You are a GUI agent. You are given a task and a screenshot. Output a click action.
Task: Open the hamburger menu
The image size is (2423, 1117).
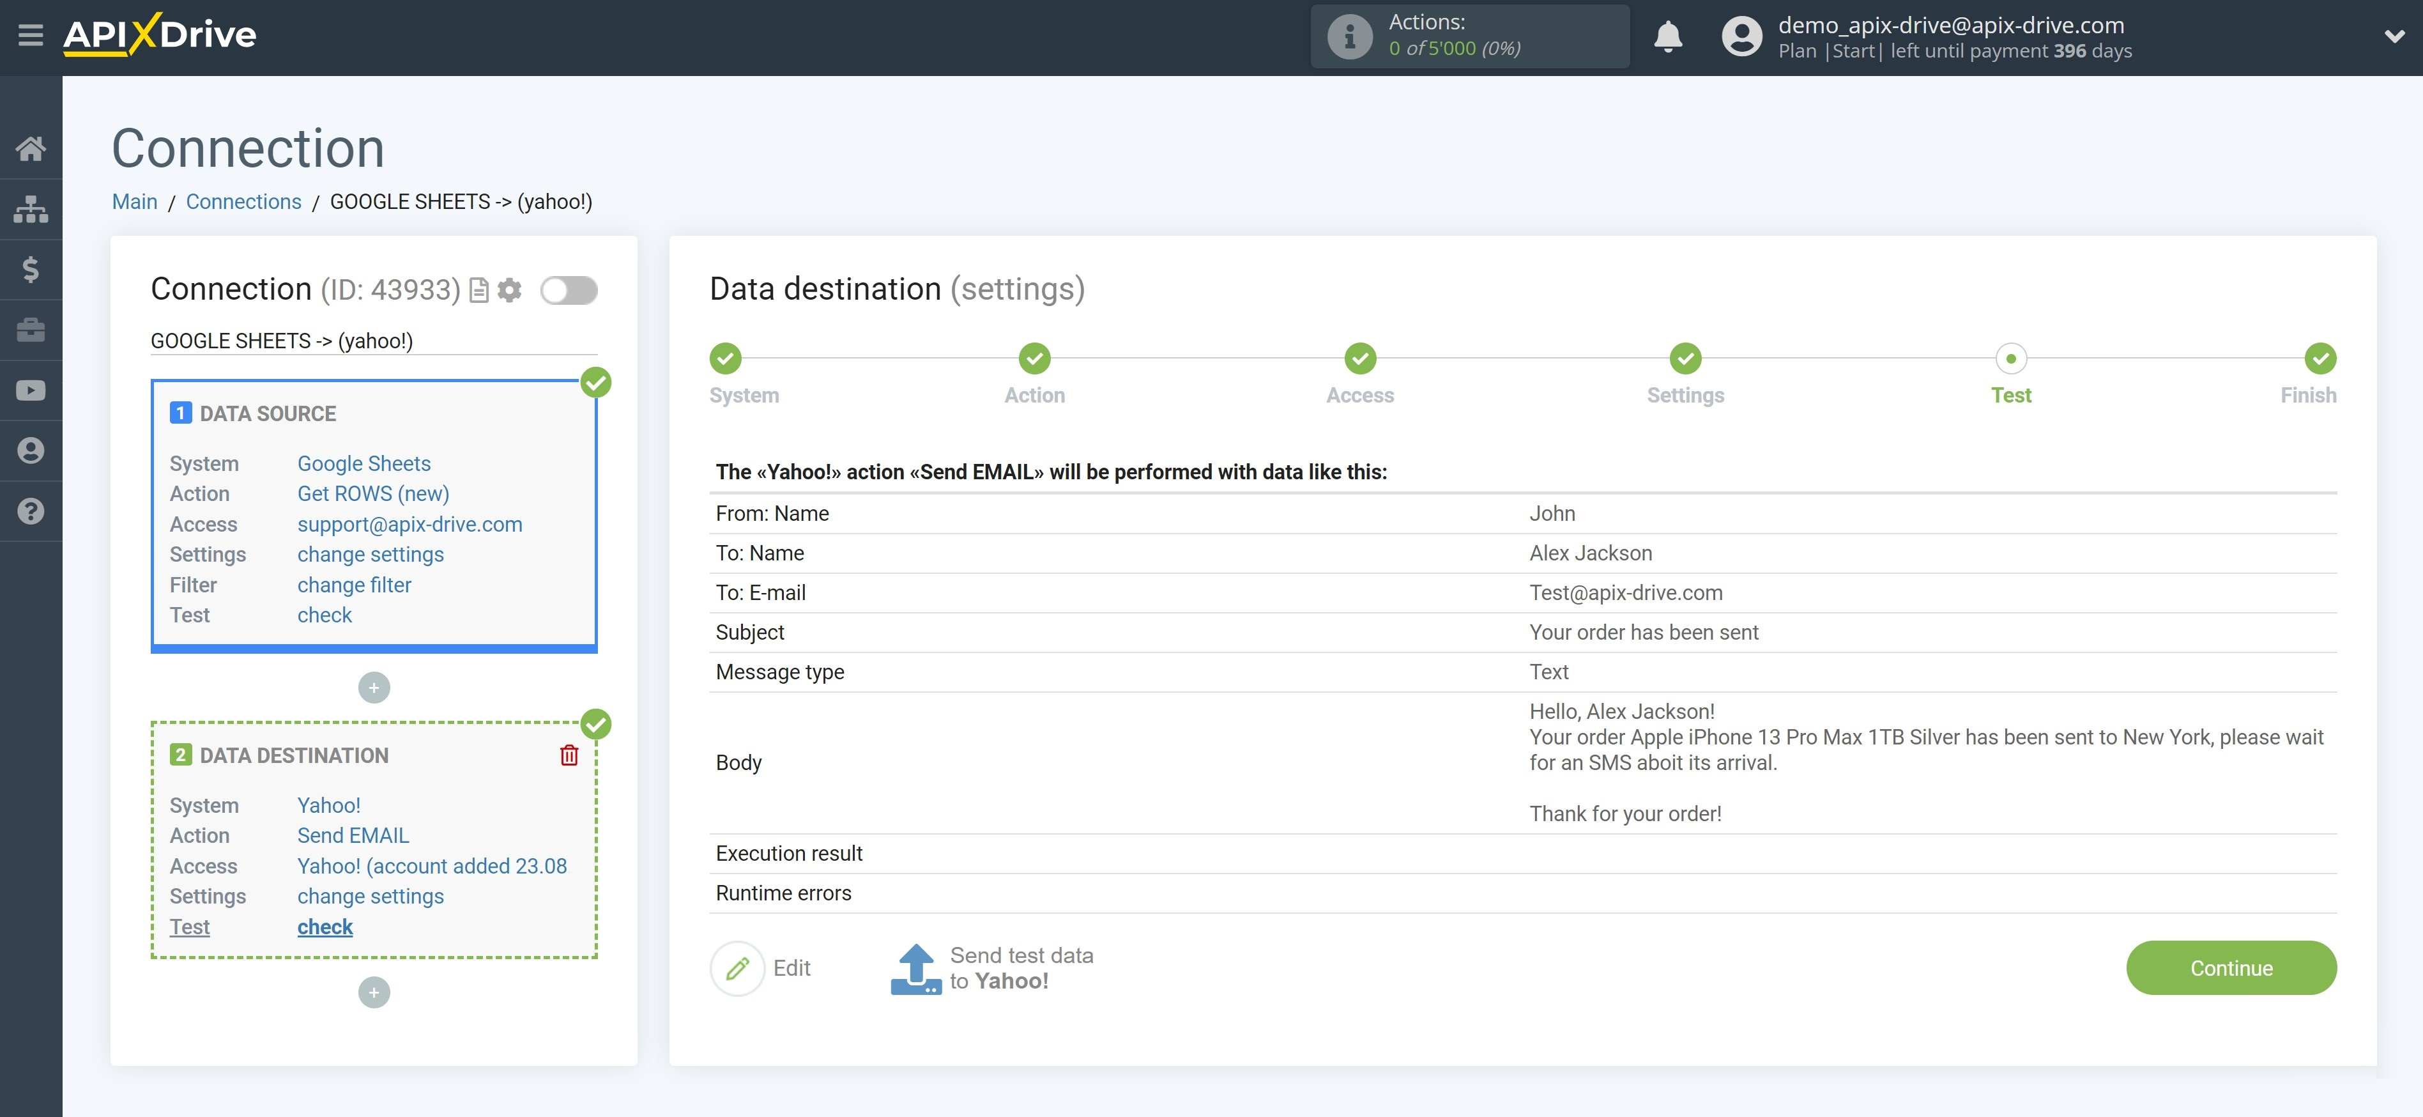point(30,36)
